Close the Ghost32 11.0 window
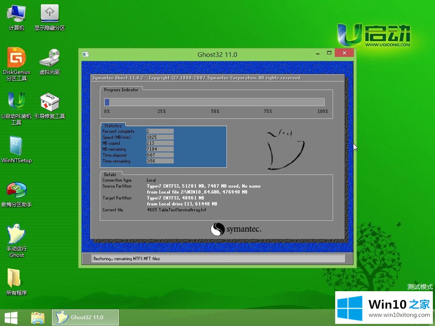435x326 pixels. (x=344, y=53)
